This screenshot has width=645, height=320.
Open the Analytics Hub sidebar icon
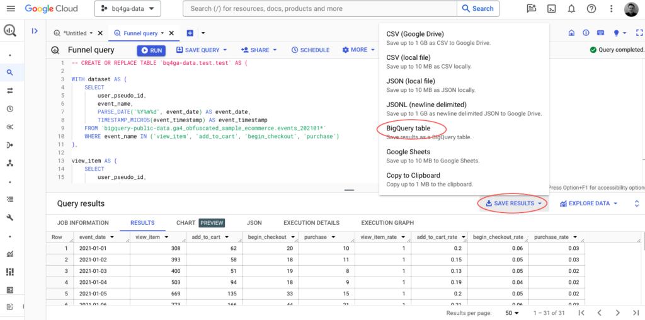(10, 127)
